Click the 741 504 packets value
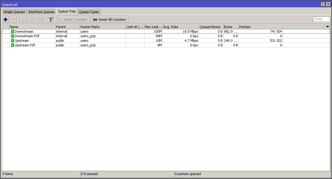 coord(276,31)
